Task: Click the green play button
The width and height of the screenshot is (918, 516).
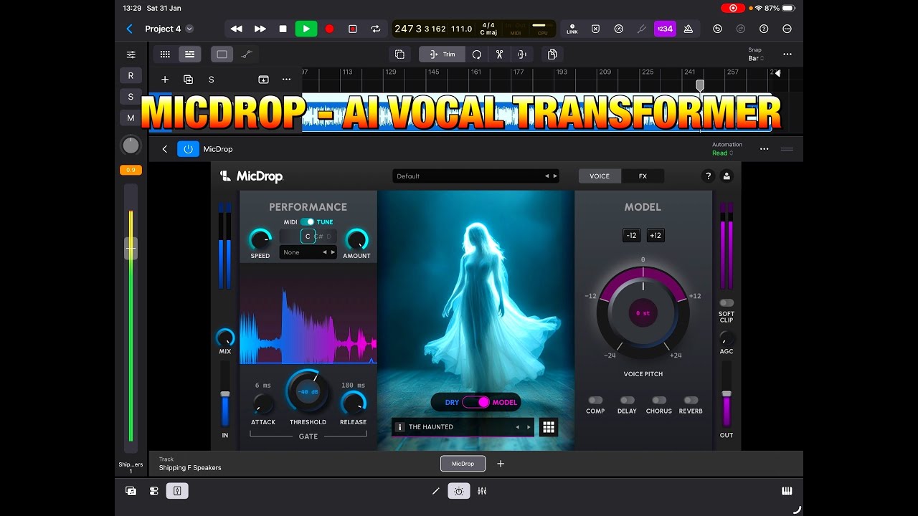Action: (306, 29)
